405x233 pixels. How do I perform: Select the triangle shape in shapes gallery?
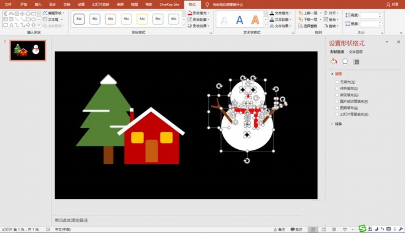(11, 25)
